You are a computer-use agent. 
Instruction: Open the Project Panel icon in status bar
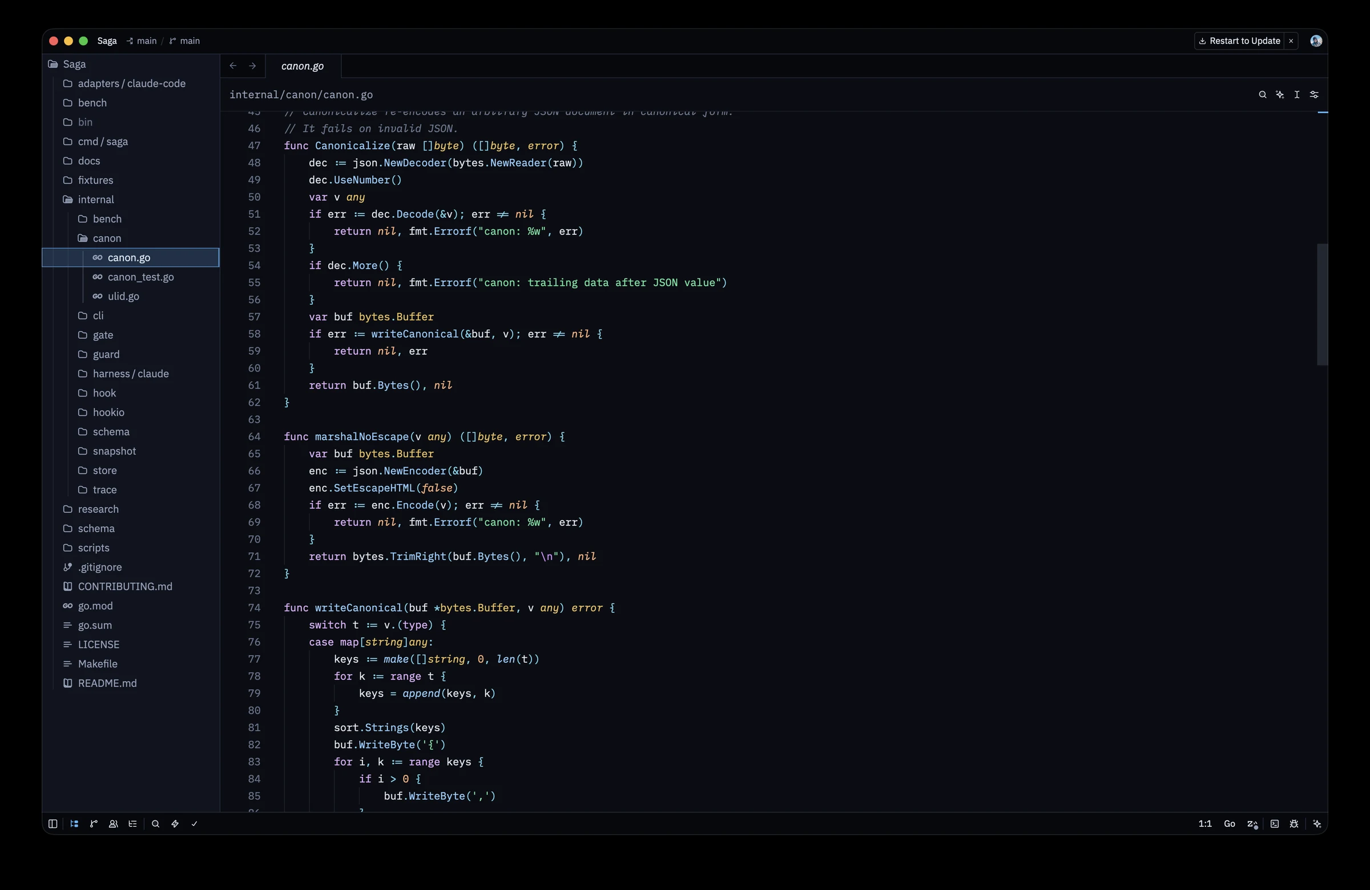[74, 824]
